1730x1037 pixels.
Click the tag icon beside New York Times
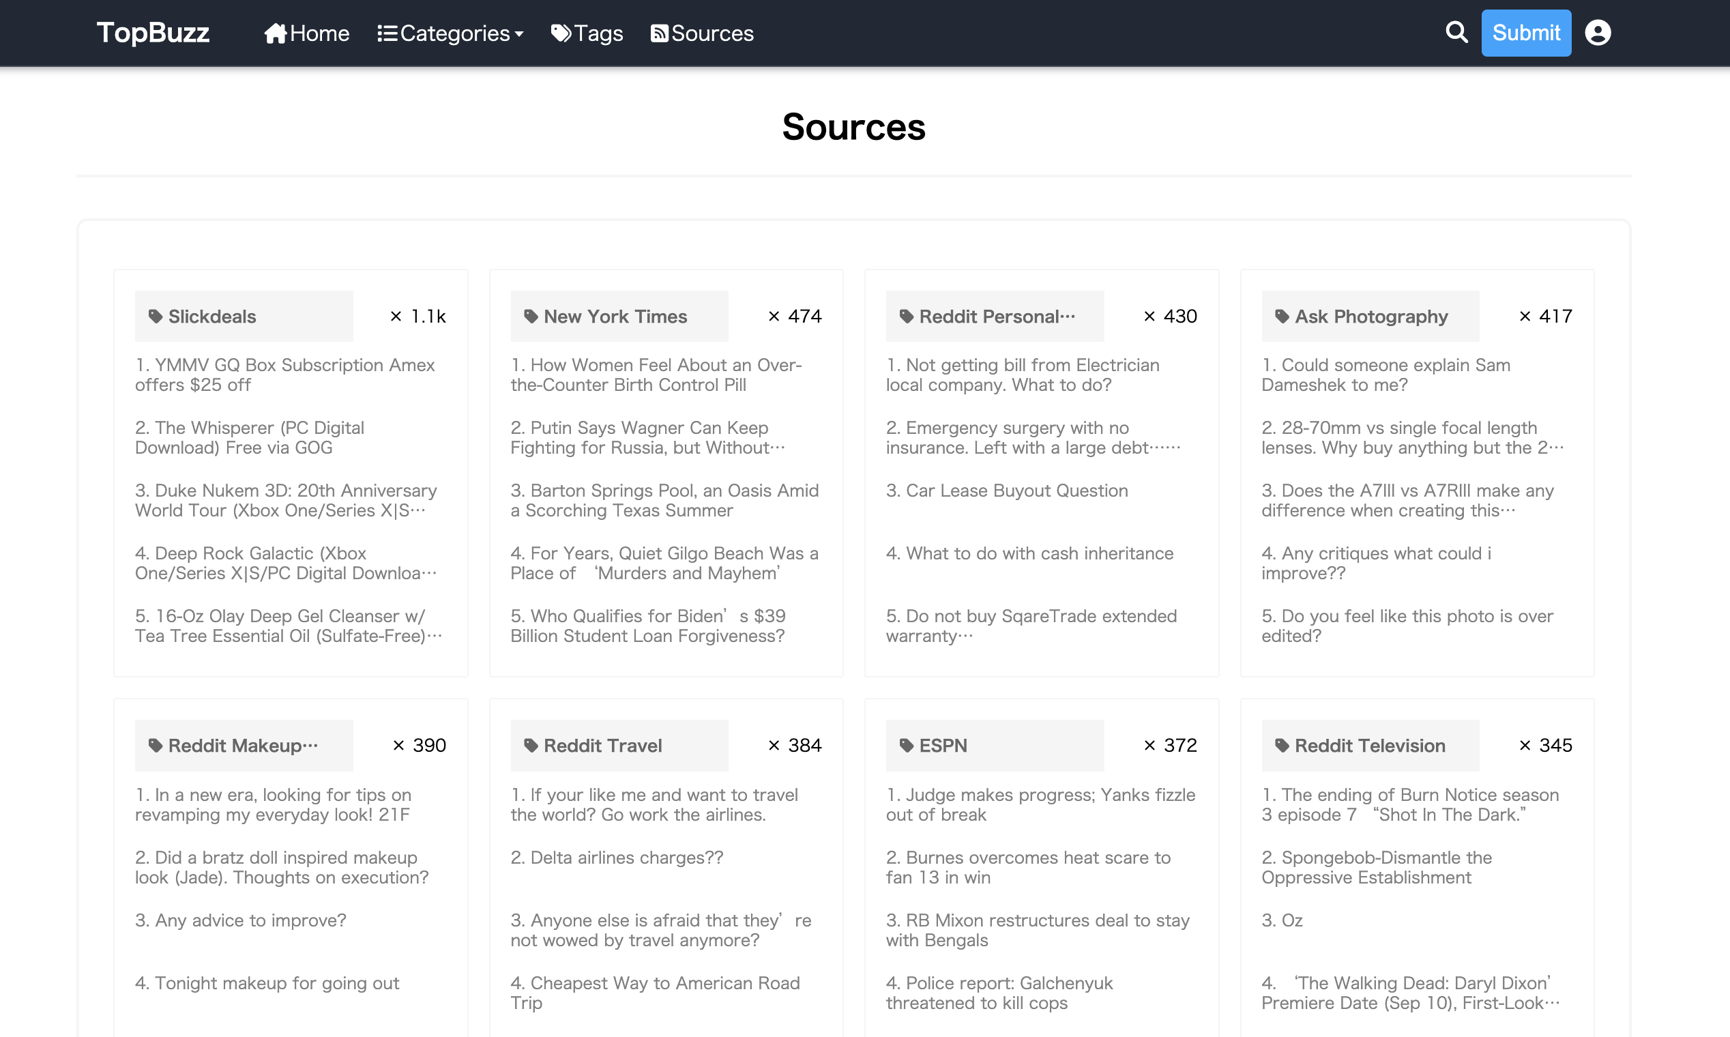click(531, 317)
